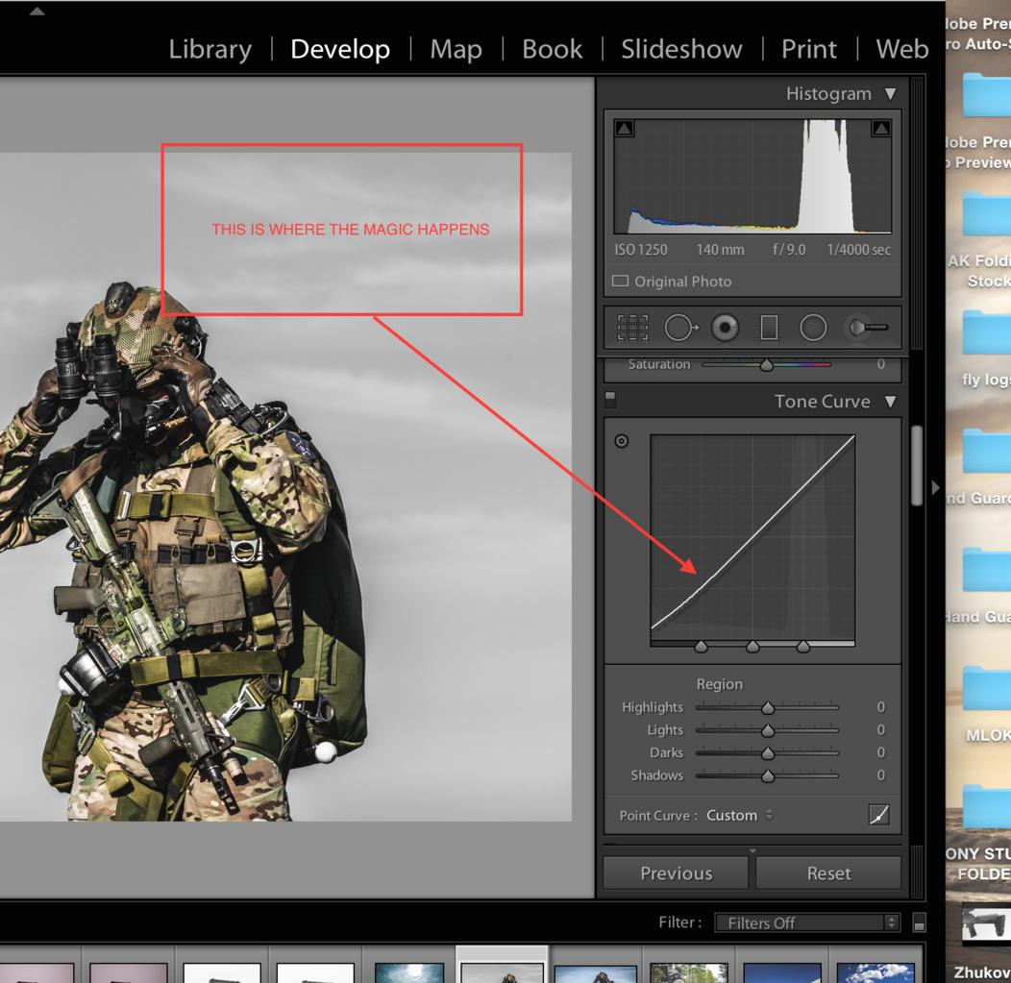Click the edit point curve icon

tap(878, 815)
